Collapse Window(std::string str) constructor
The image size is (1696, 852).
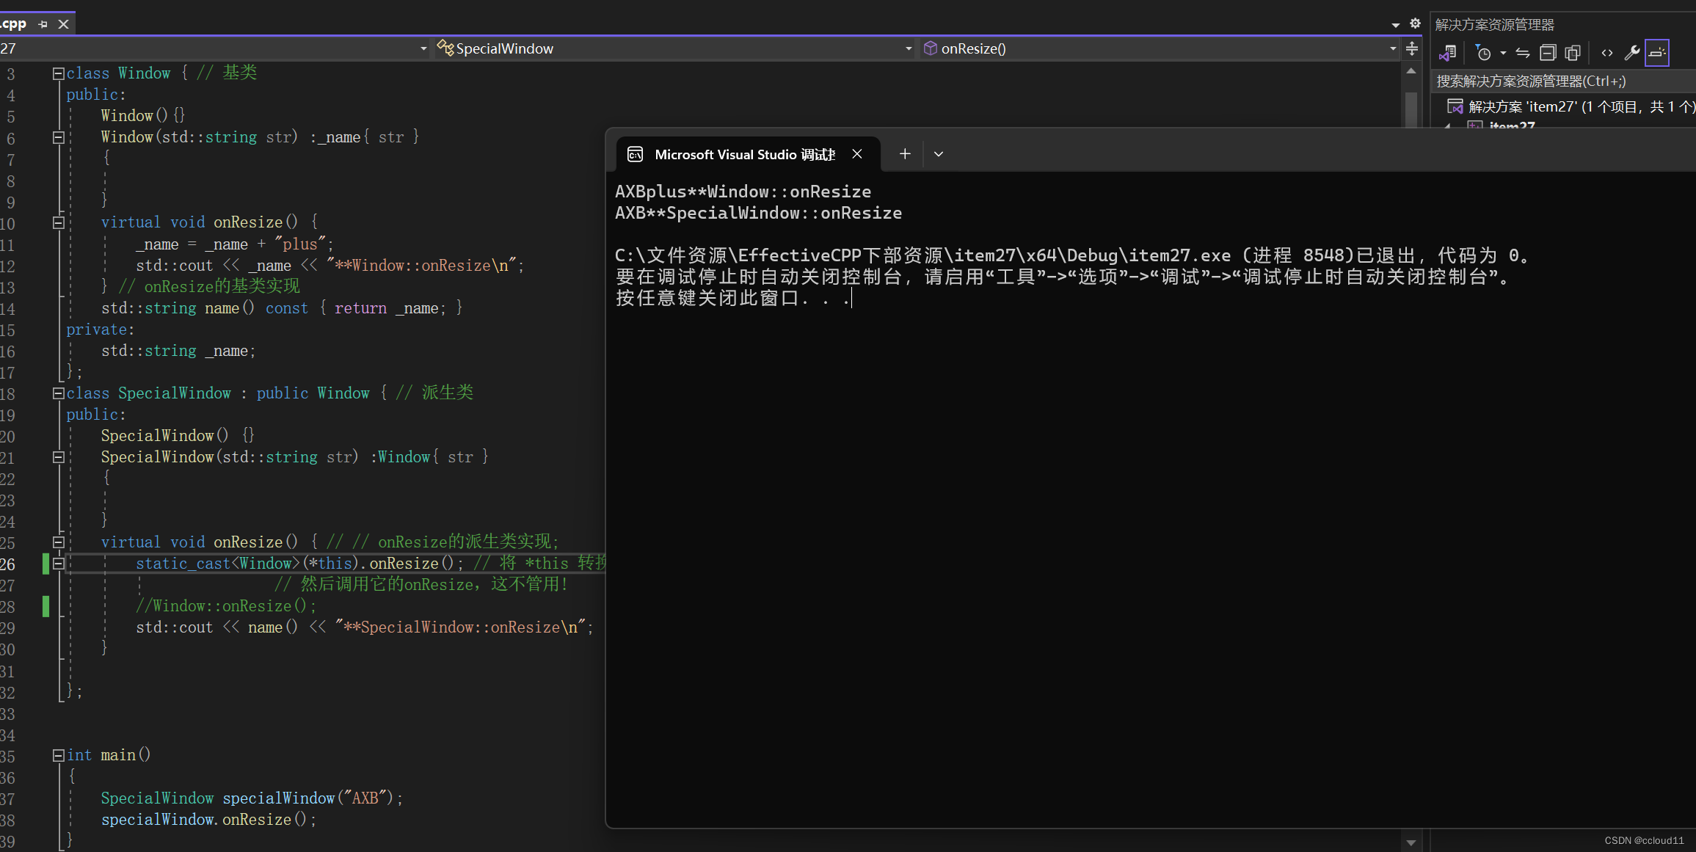58,137
